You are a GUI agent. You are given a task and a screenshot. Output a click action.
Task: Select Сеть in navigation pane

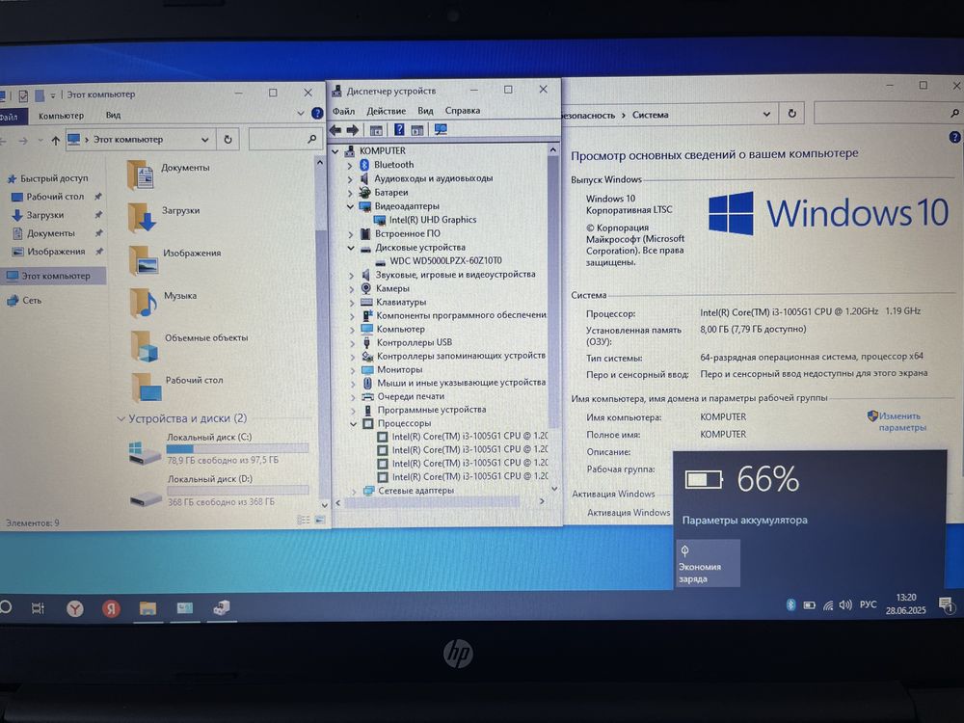[x=32, y=301]
